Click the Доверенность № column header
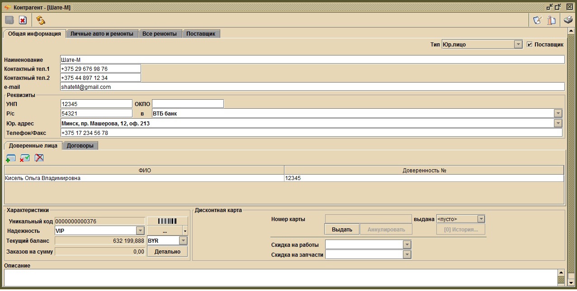 (x=424, y=170)
